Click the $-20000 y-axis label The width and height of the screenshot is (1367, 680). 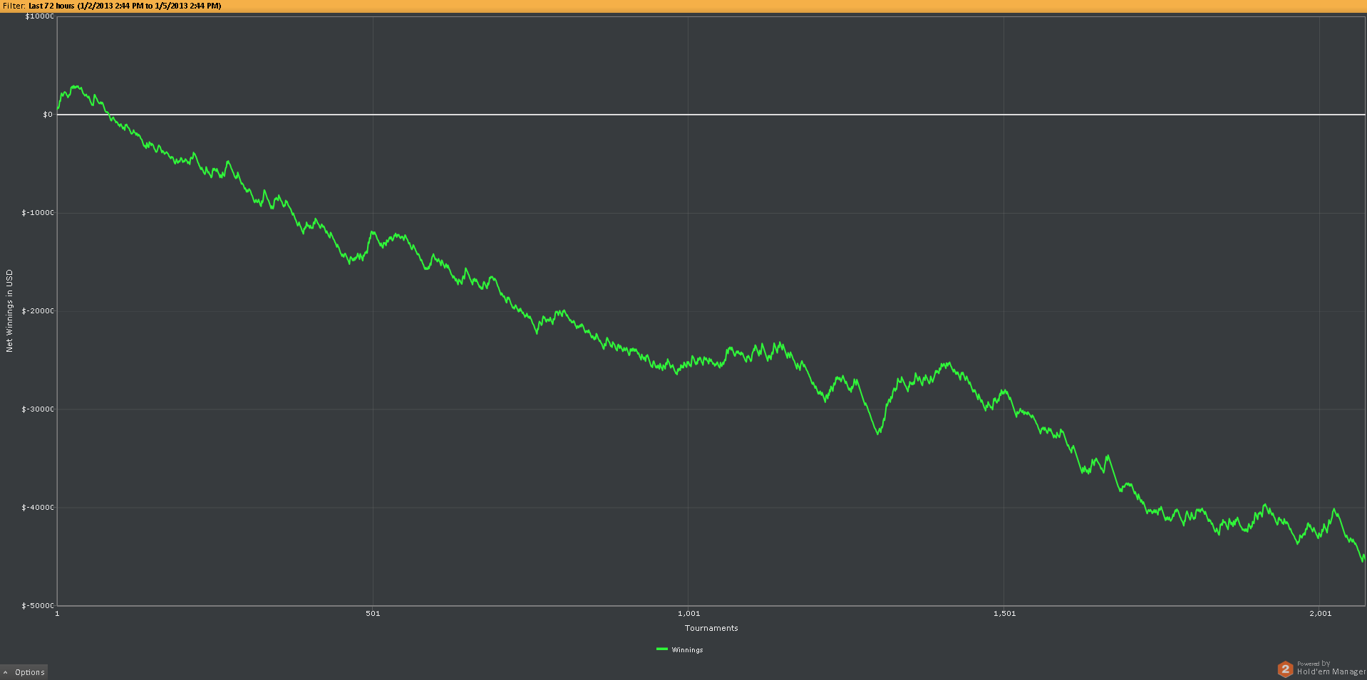tap(38, 311)
